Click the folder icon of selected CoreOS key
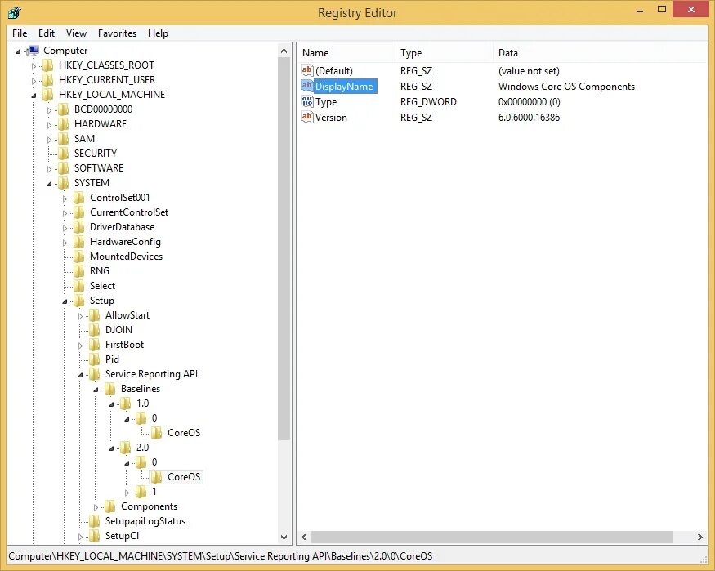Screen dimensions: 715x571 pos(156,477)
